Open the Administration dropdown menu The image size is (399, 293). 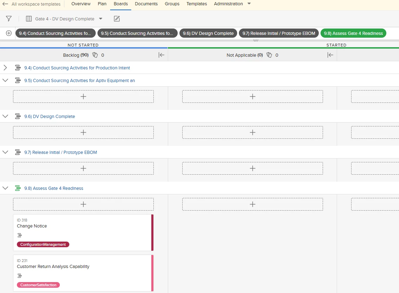click(x=232, y=4)
